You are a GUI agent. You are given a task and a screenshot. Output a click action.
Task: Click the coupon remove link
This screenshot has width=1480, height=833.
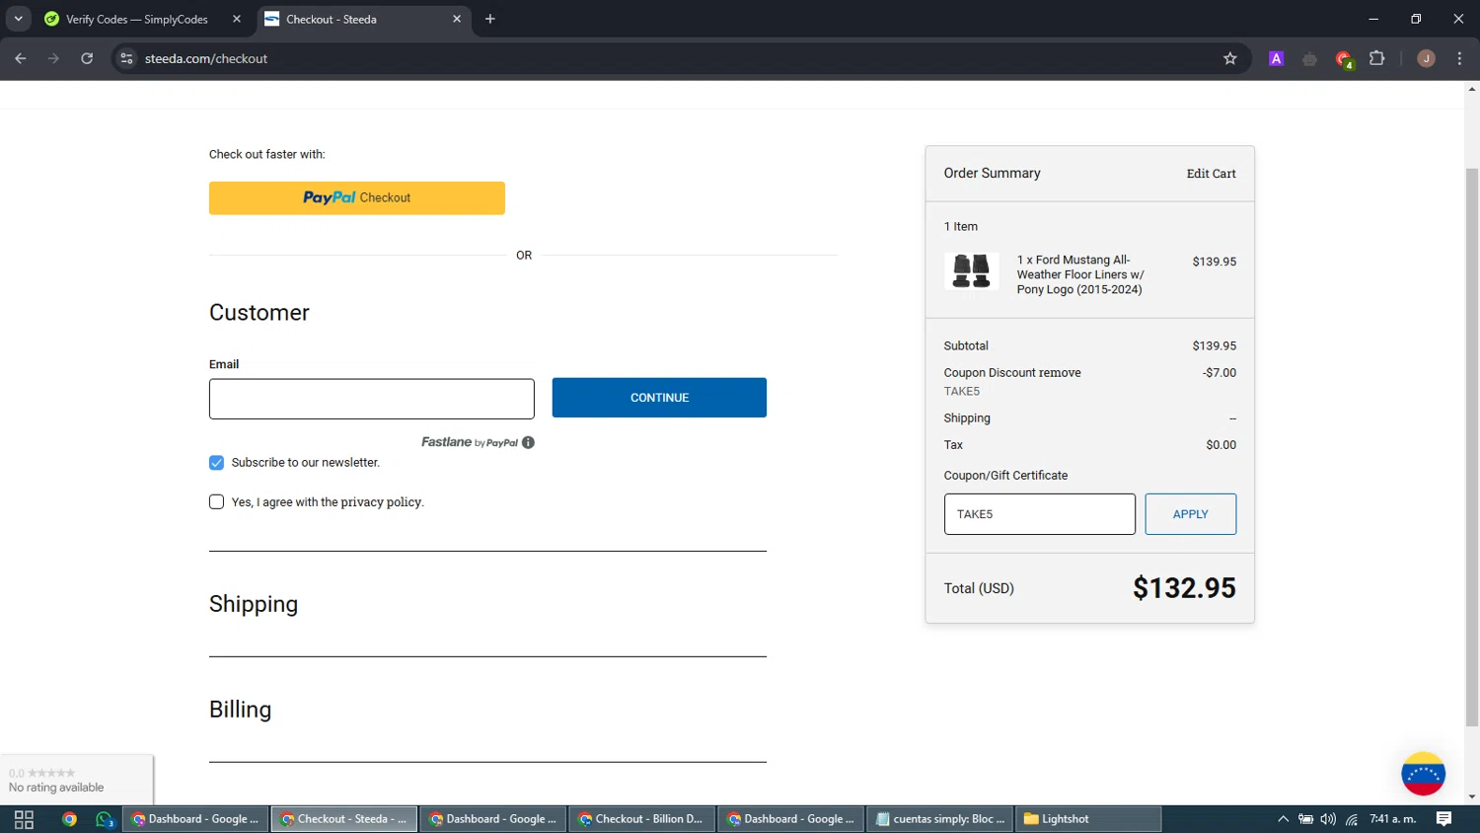click(x=1060, y=373)
